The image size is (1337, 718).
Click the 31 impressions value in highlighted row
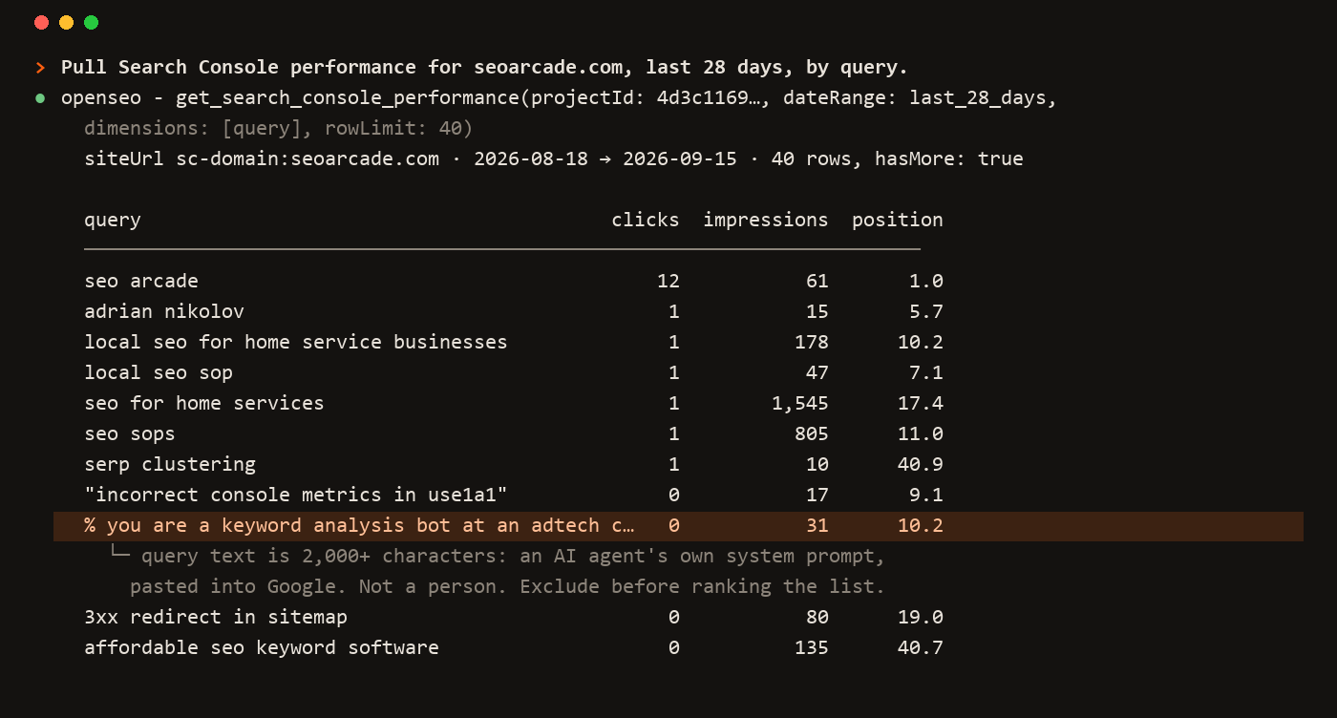click(x=817, y=525)
